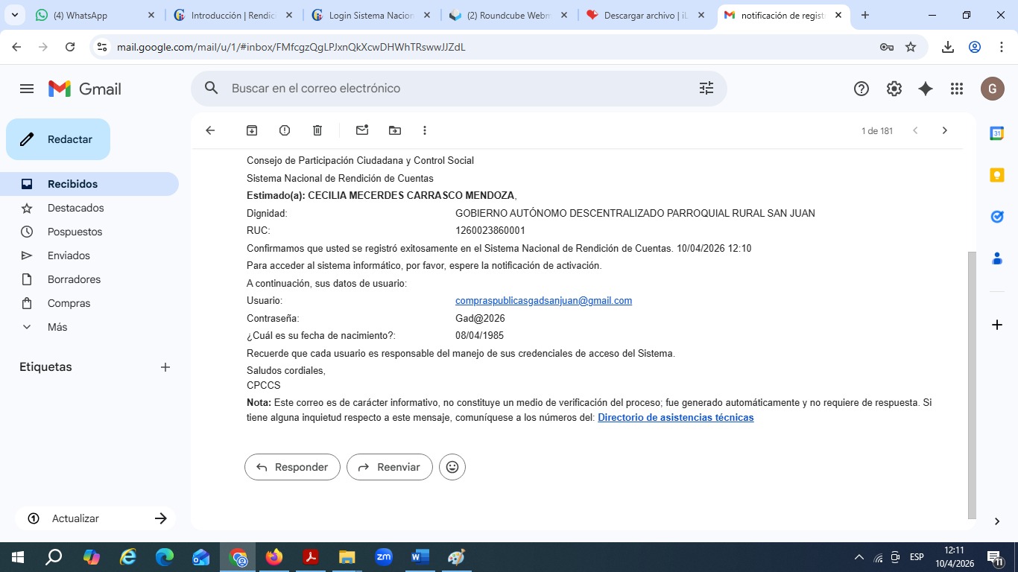This screenshot has height=572, width=1018.
Task: Switch to the Roundcube Webmail tab
Action: [508, 16]
